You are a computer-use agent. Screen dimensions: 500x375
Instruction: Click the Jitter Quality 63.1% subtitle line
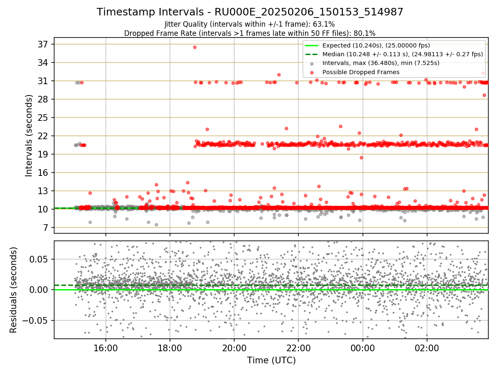tap(250, 24)
